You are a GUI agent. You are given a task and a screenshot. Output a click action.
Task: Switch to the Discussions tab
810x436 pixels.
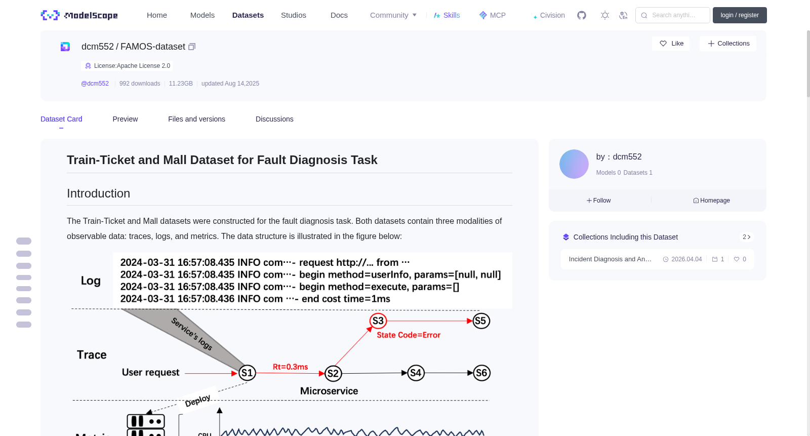[274, 119]
